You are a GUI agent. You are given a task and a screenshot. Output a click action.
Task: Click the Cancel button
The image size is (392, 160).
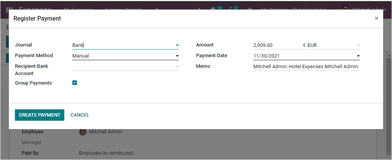(80, 115)
